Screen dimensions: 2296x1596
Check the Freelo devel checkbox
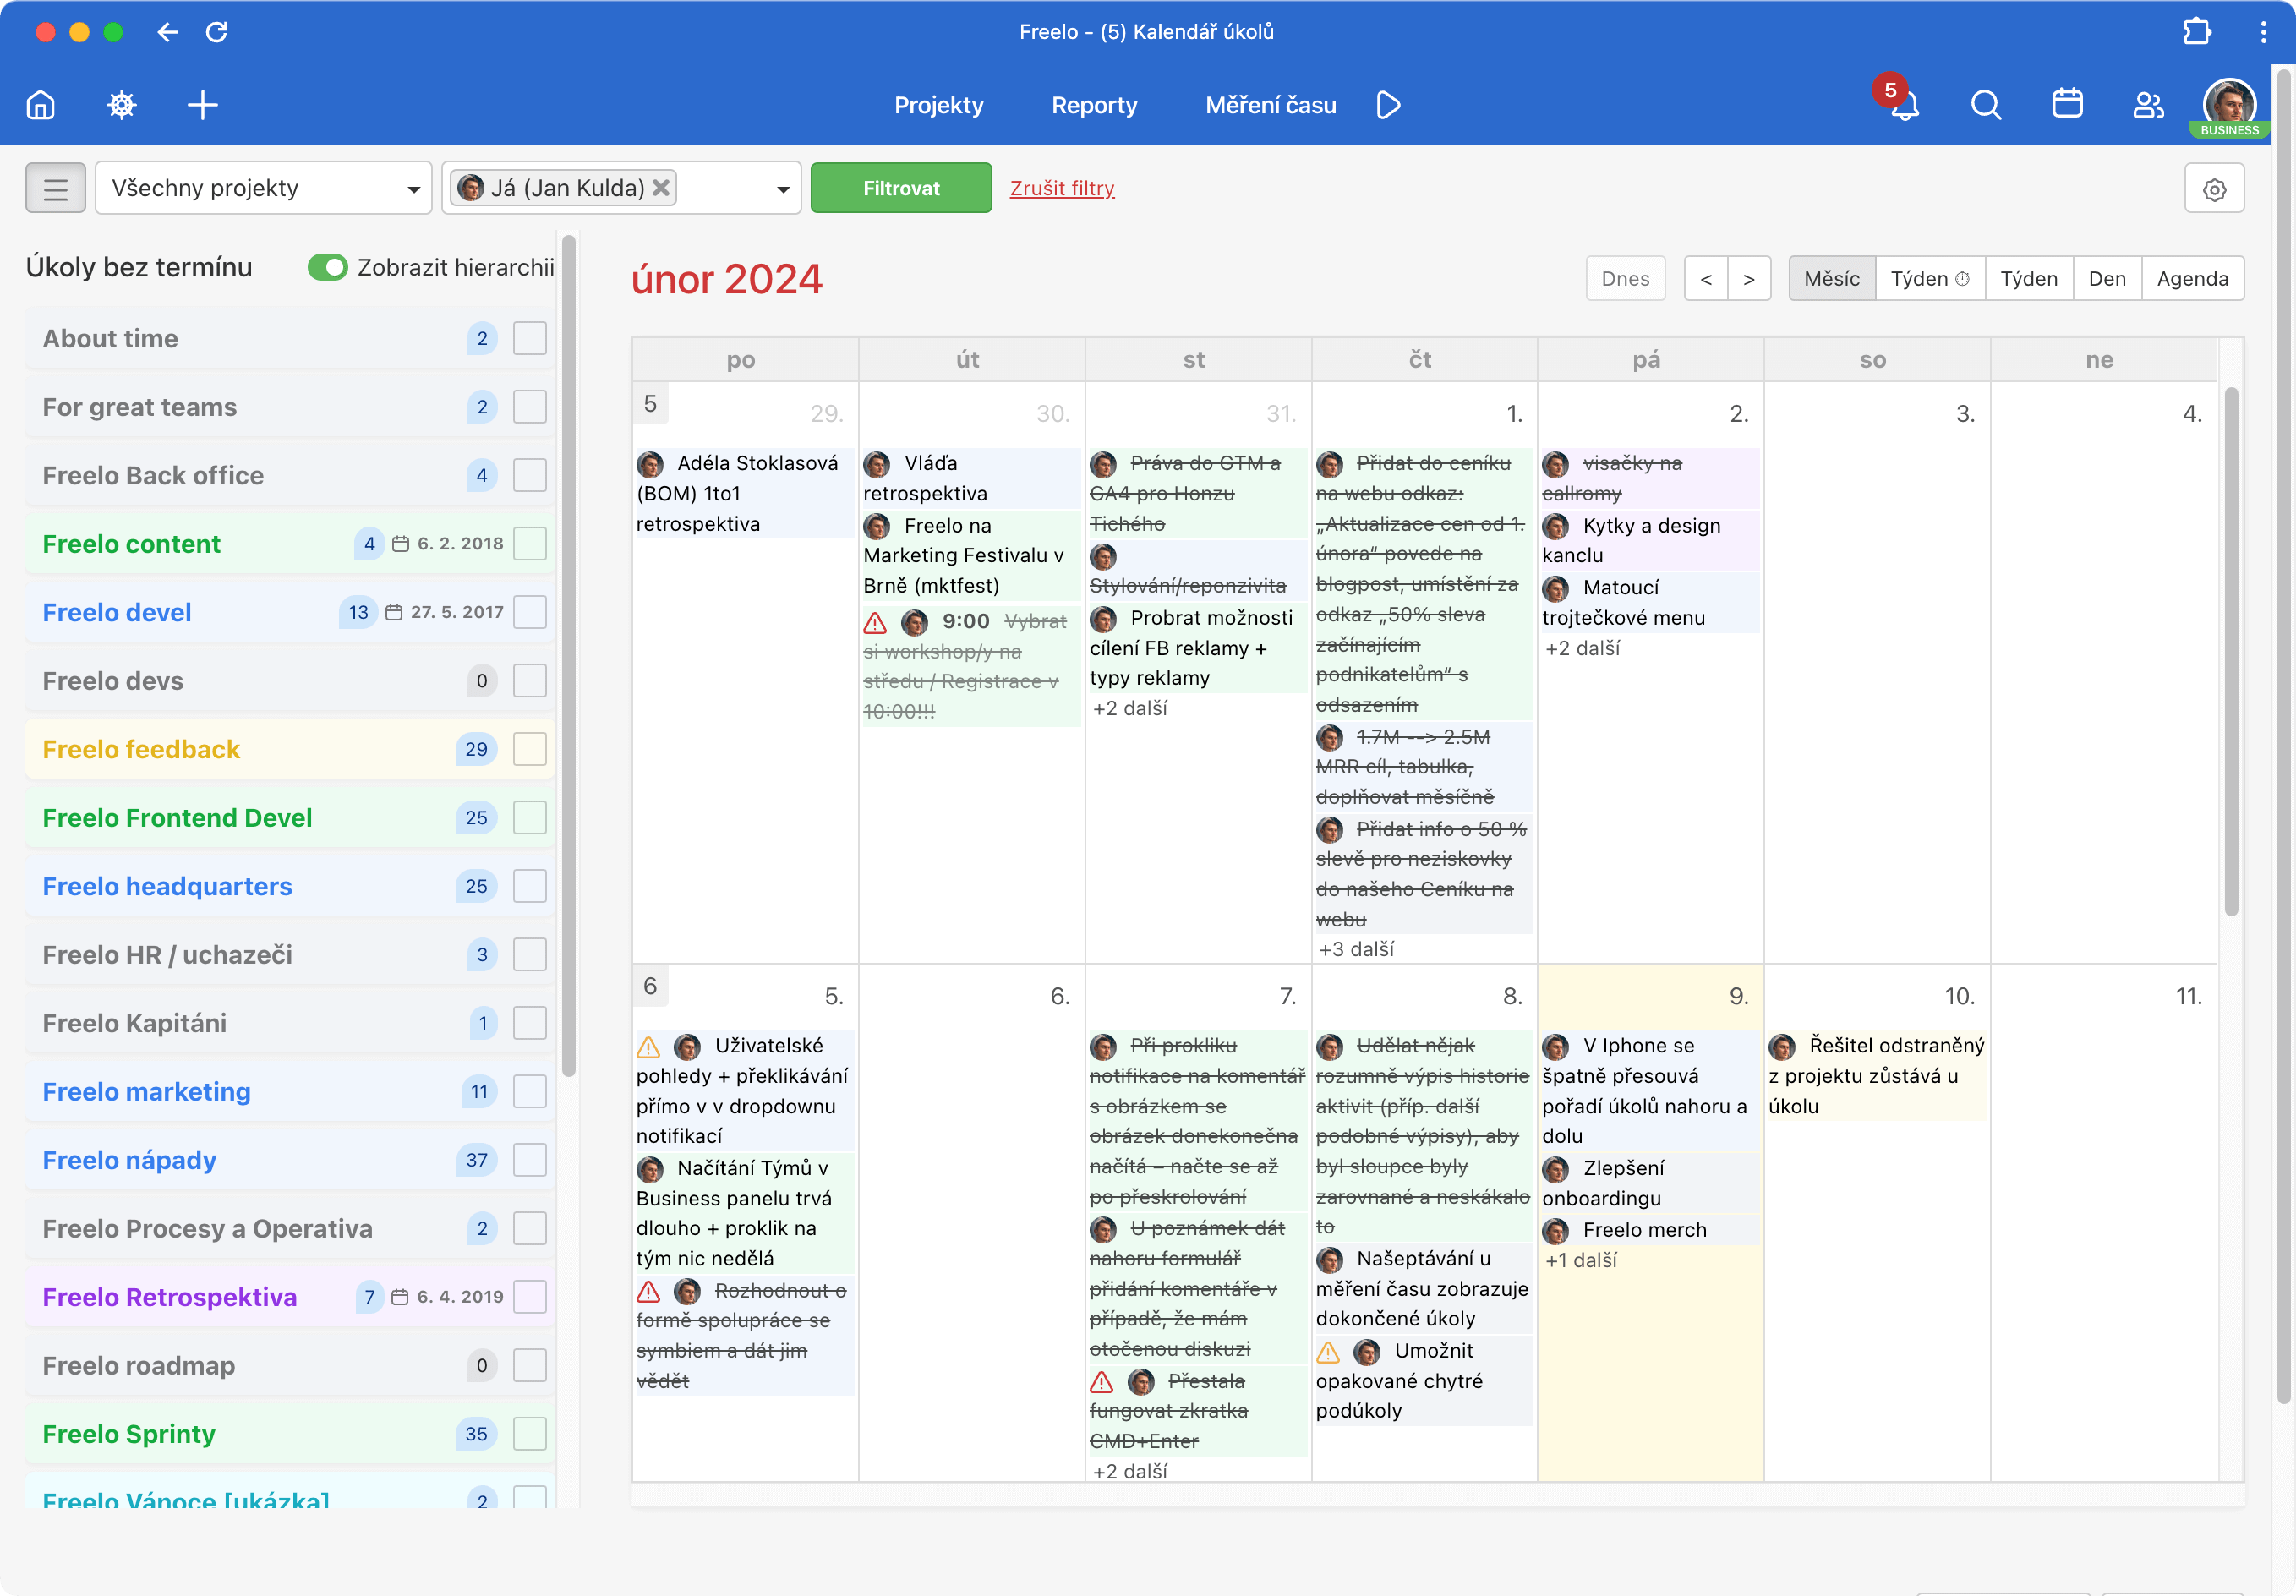tap(530, 612)
